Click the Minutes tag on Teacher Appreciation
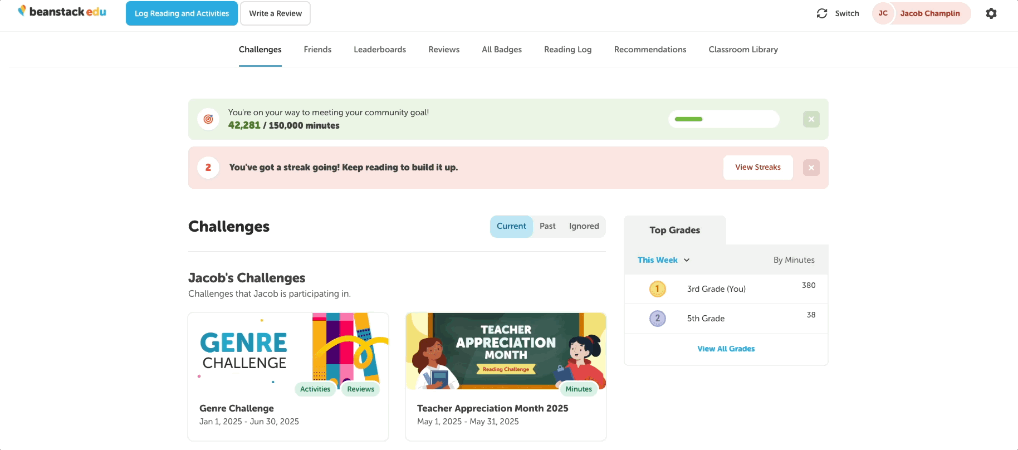The height and width of the screenshot is (450, 1018). (x=579, y=389)
